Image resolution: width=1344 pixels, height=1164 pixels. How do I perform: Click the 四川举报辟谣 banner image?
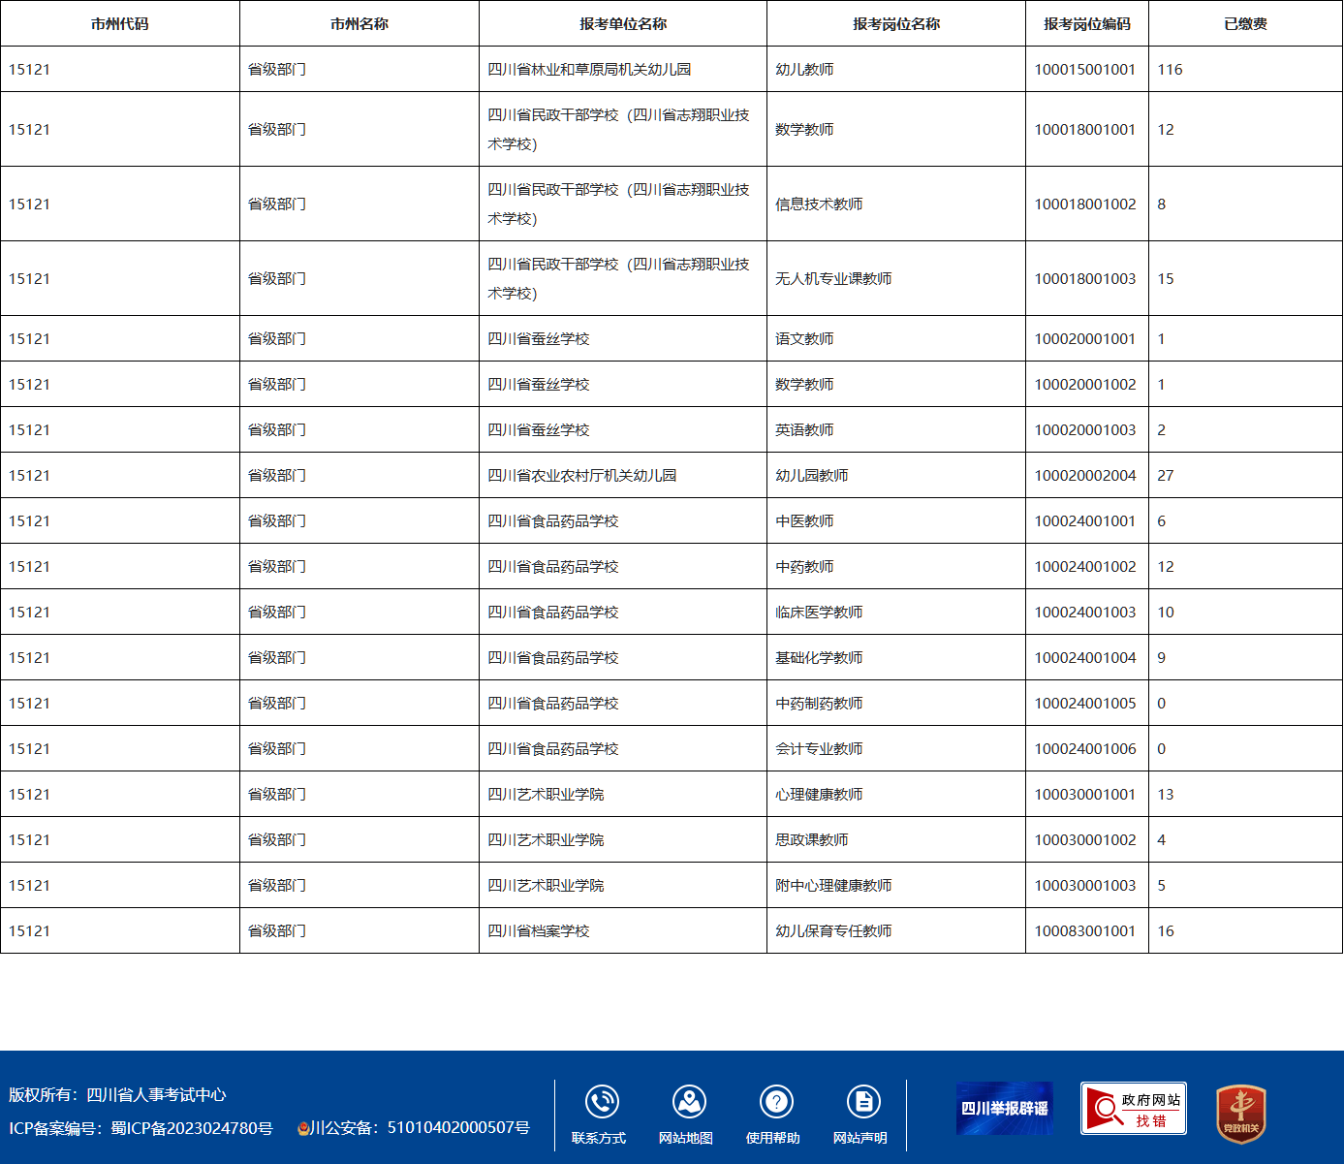[x=1004, y=1108]
